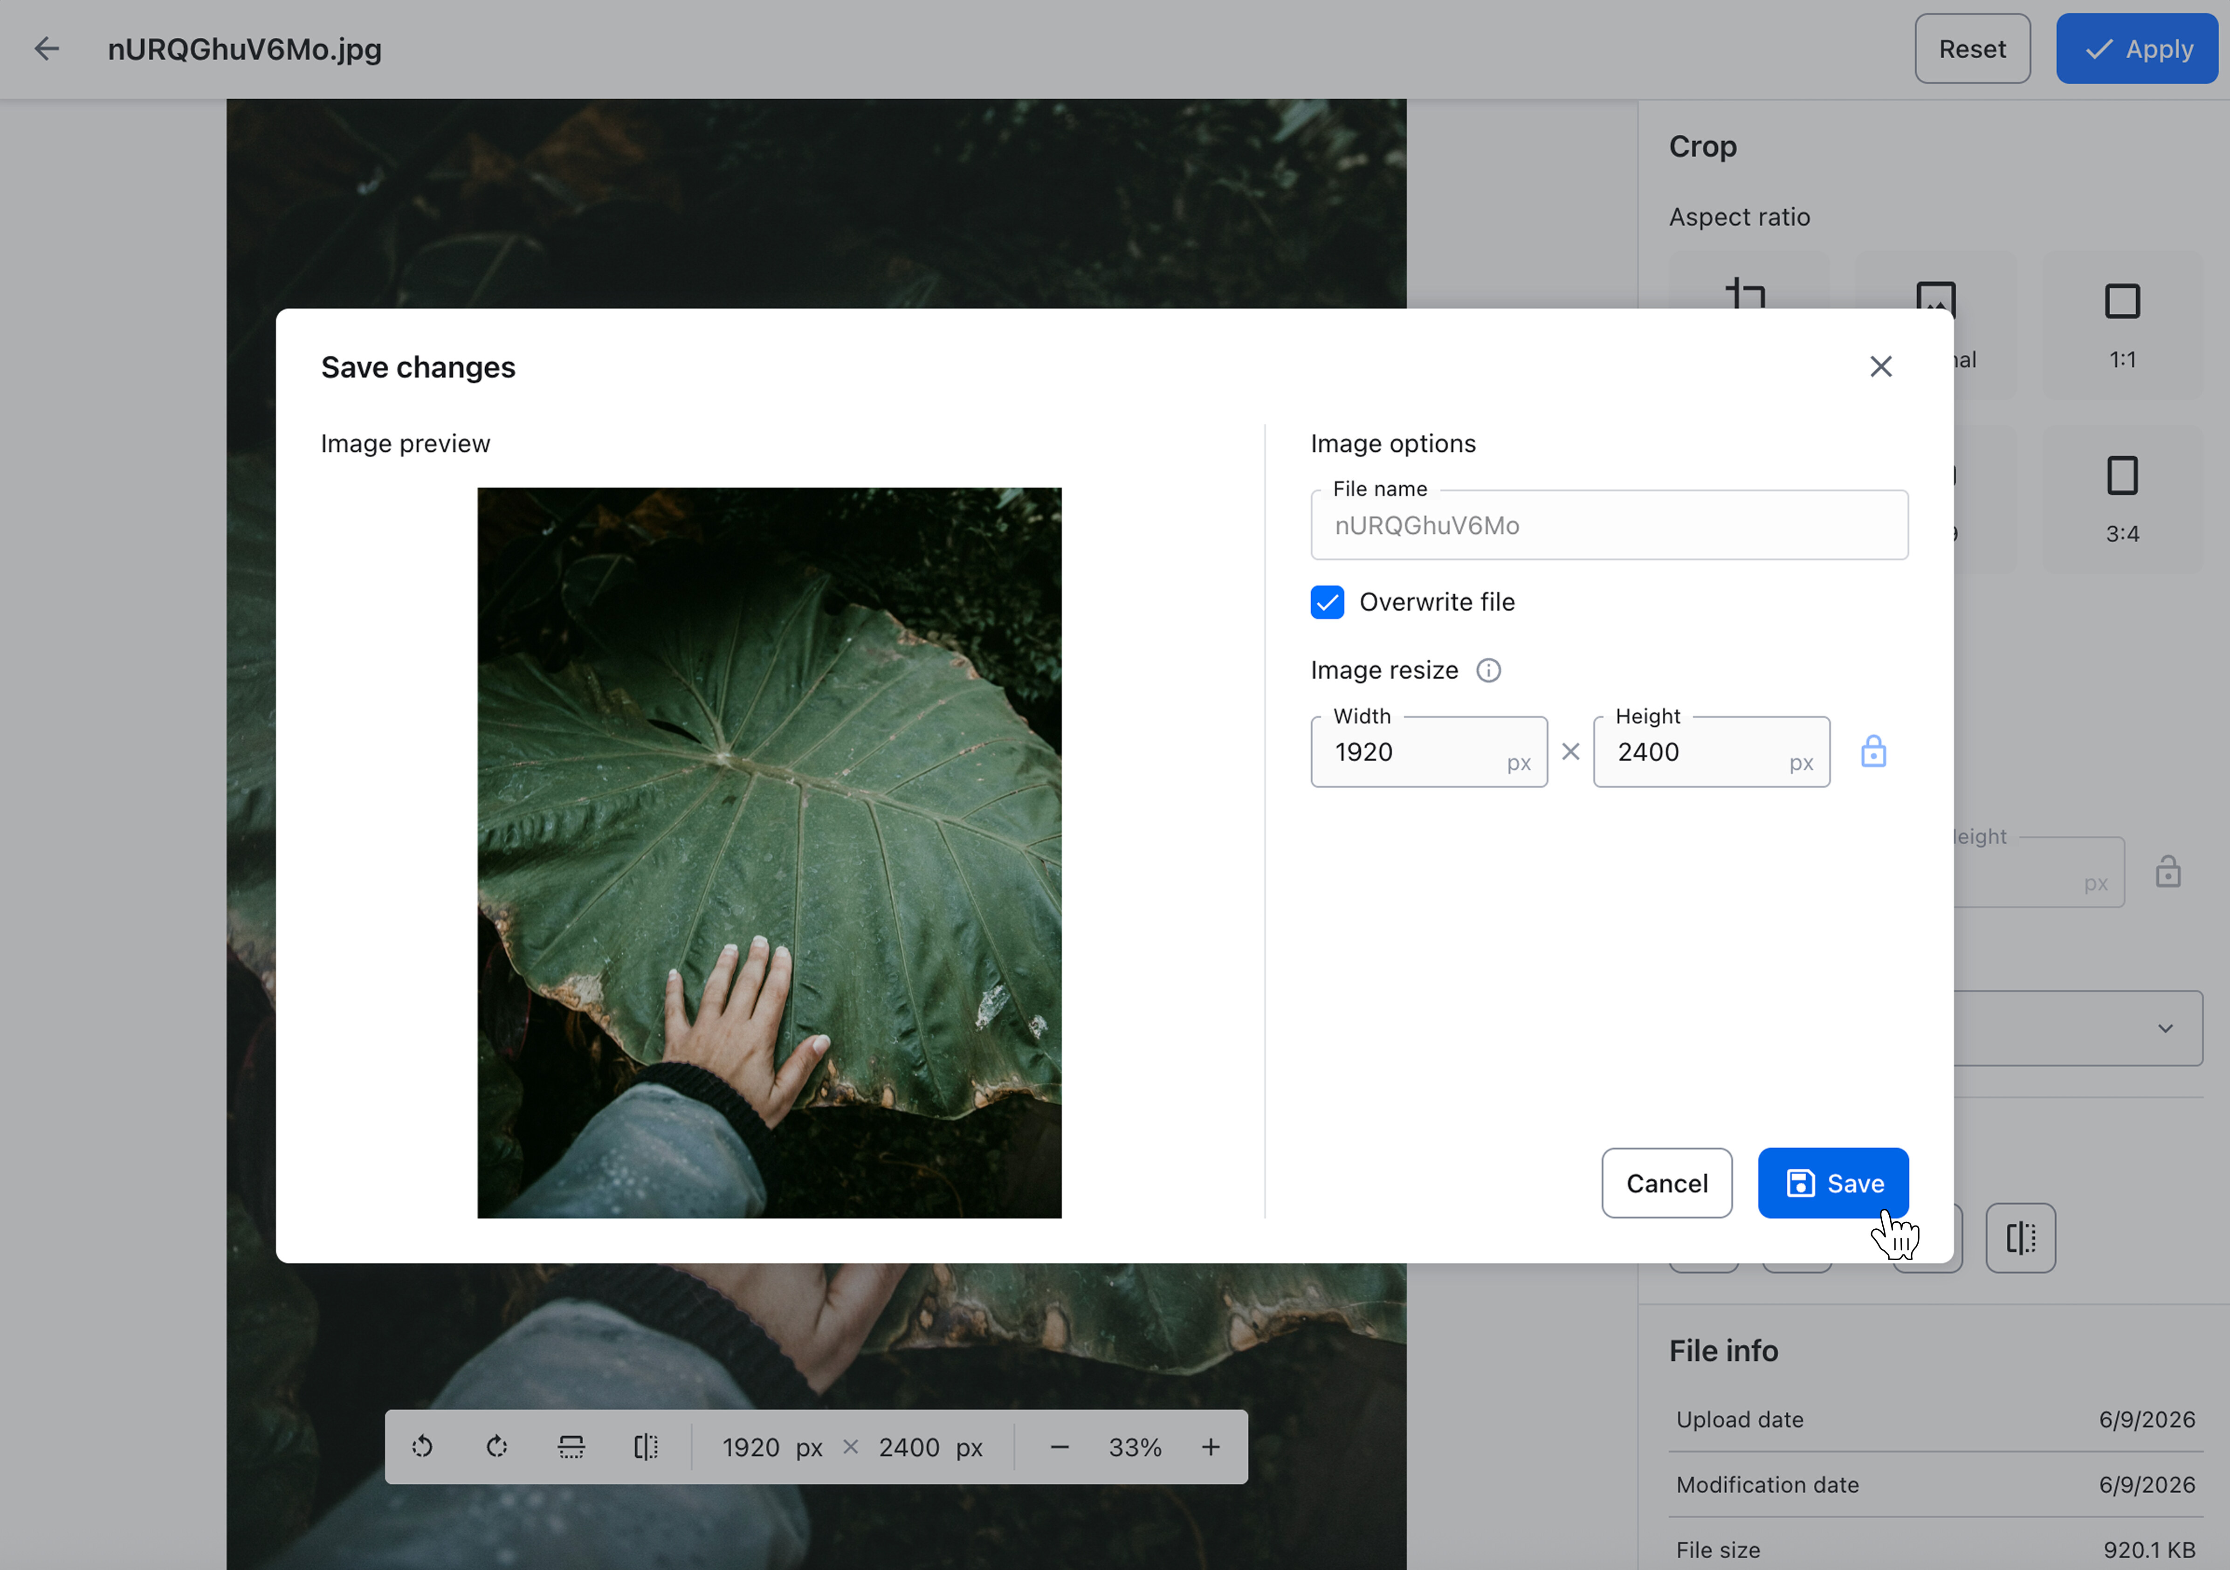Click the Cancel button
2230x1570 pixels.
pyautogui.click(x=1666, y=1184)
